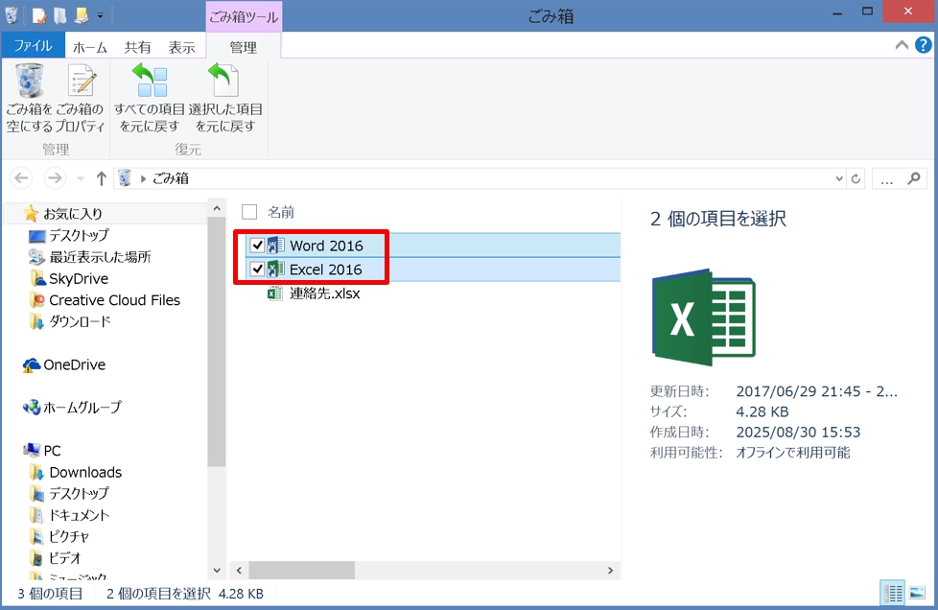
Task: Click the Excel preview thumbnail in details pane
Action: pyautogui.click(x=704, y=317)
